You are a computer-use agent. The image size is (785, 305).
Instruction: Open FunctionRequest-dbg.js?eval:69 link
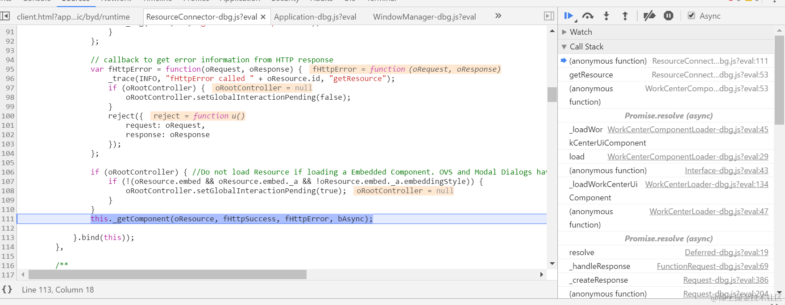(712, 266)
